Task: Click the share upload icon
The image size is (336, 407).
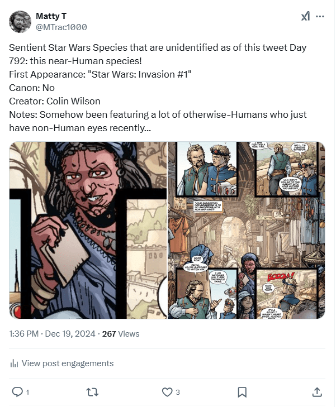Action: tap(317, 392)
